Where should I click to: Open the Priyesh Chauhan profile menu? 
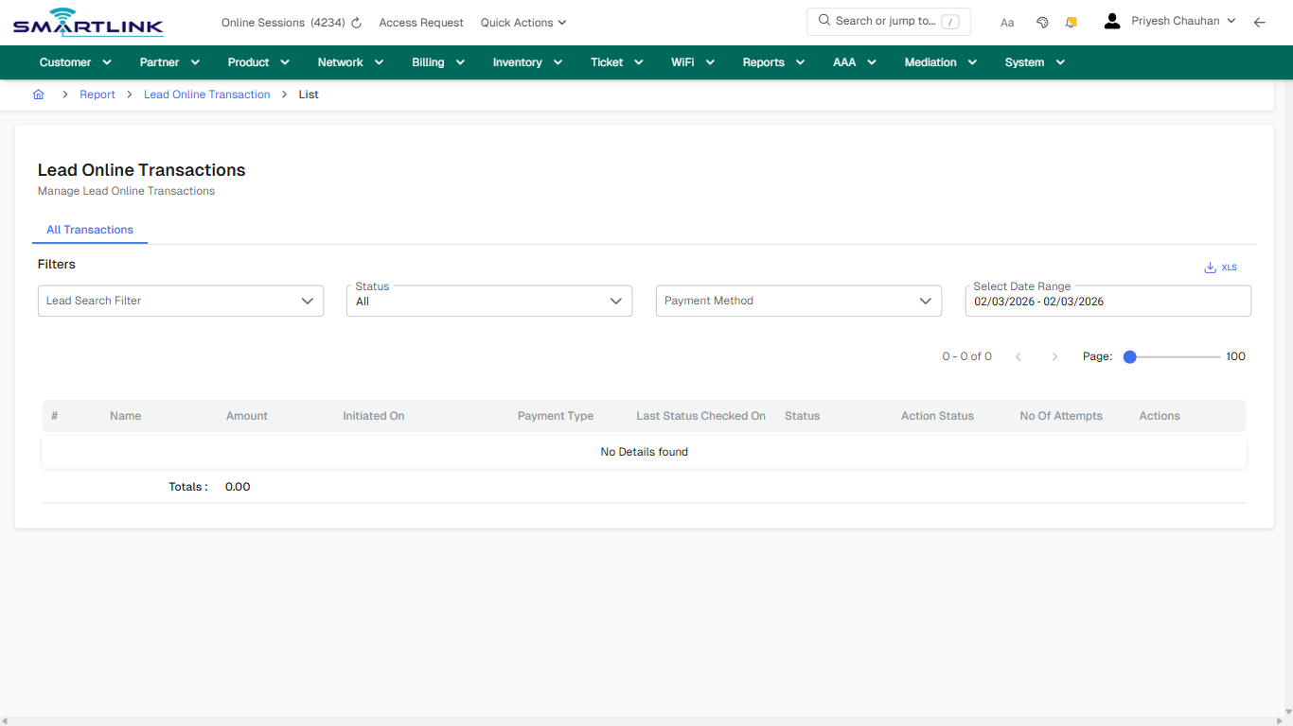(1169, 20)
